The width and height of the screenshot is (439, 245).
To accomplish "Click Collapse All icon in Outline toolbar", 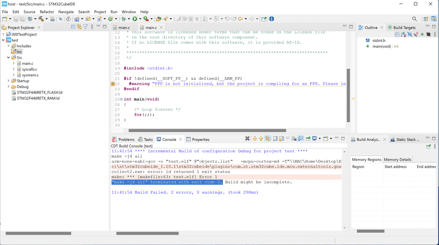I will [x=397, y=34].
